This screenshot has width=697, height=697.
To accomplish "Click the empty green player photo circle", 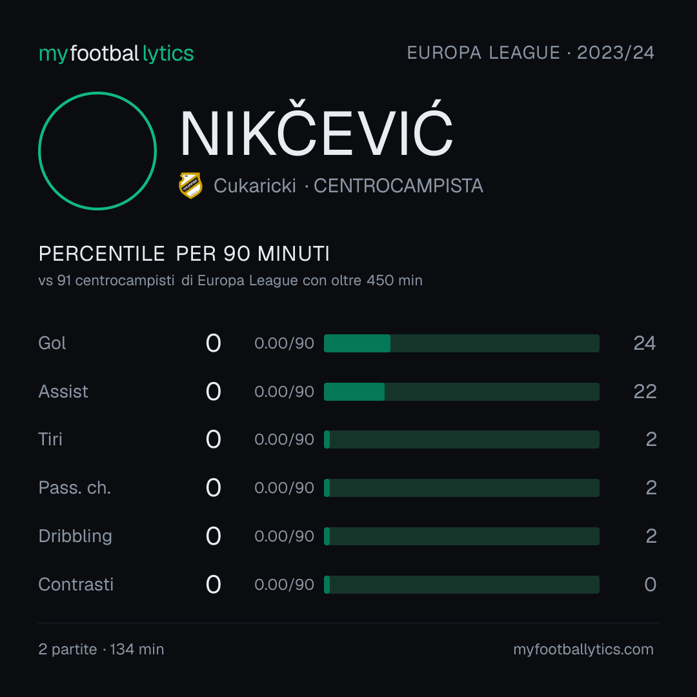I will pyautogui.click(x=97, y=150).
